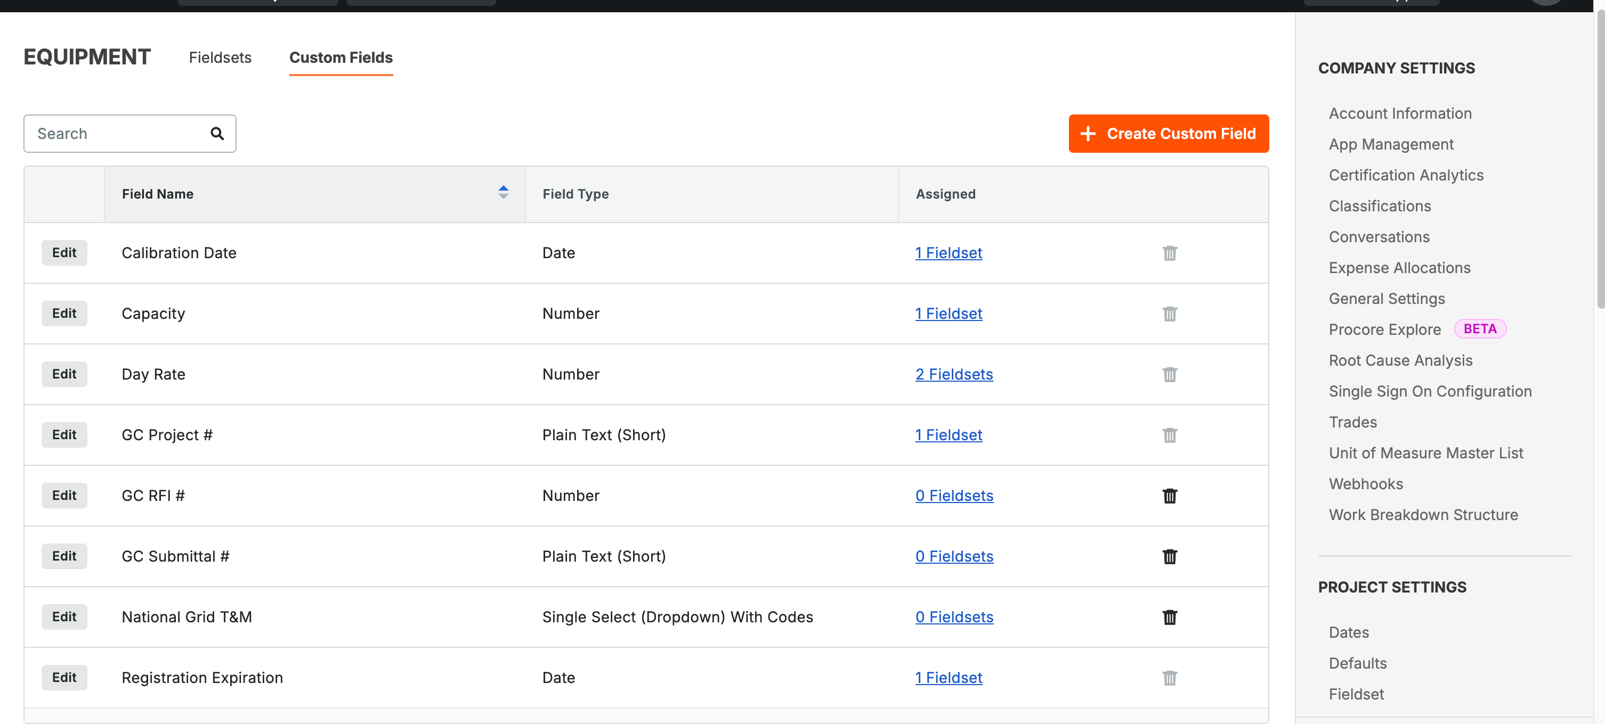The image size is (1605, 724).
Task: Click the delete icon for GC RFI #
Action: [x=1170, y=496]
